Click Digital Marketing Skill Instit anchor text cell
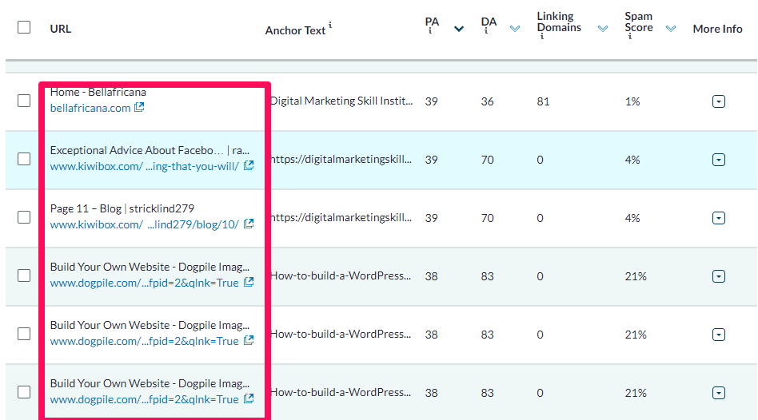The image size is (758, 420). click(x=342, y=101)
